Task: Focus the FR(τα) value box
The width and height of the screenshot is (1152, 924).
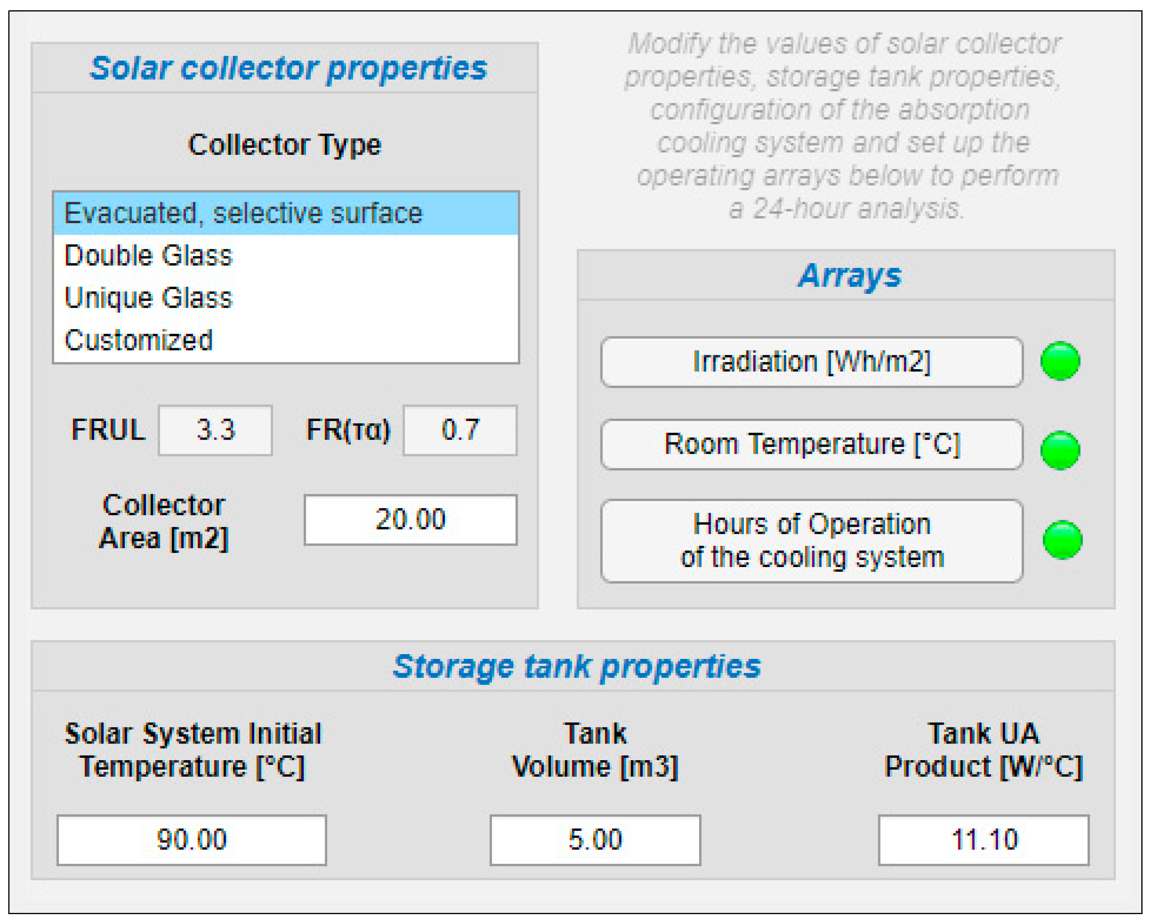Action: tap(460, 430)
